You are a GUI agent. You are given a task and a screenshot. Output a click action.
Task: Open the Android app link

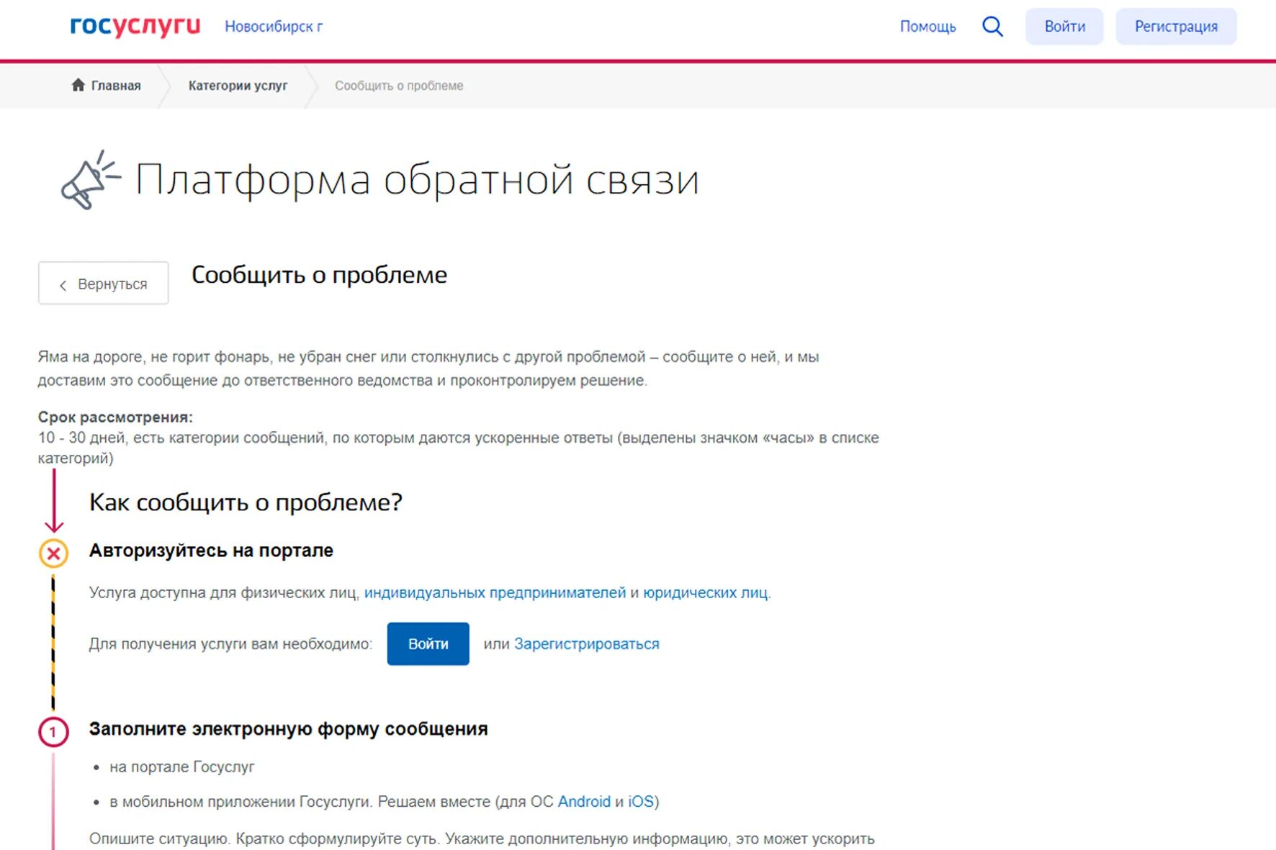pyautogui.click(x=584, y=801)
